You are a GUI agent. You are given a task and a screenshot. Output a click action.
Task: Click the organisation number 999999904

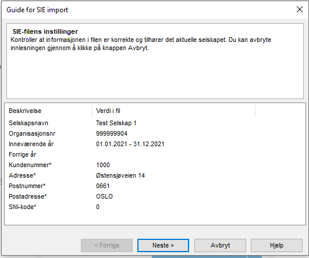tap(112, 133)
